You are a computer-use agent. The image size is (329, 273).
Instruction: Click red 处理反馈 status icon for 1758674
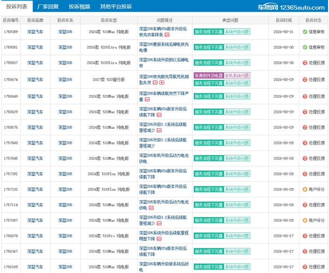[x=305, y=80]
